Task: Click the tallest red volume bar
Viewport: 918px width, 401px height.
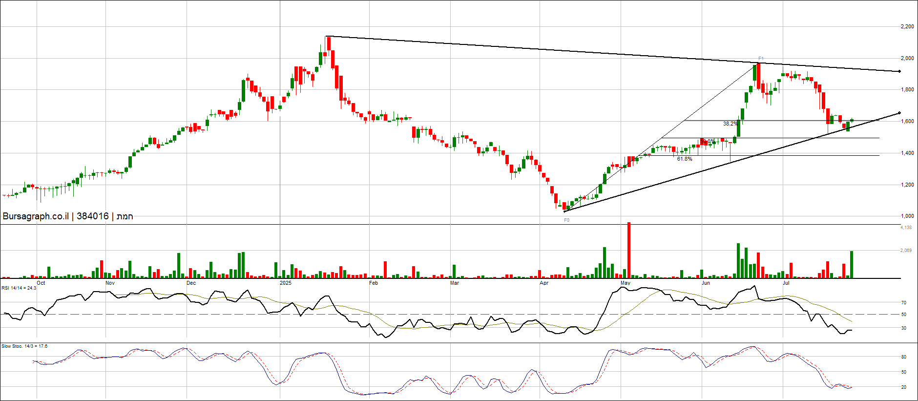Action: pos(629,250)
